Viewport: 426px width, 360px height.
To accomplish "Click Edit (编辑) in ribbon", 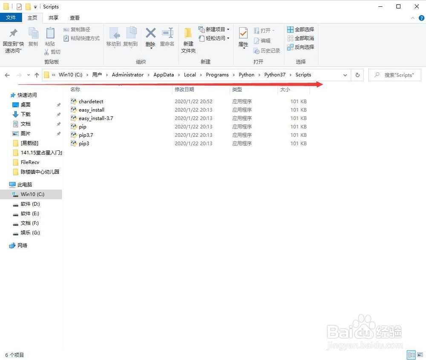I will coord(262,41).
